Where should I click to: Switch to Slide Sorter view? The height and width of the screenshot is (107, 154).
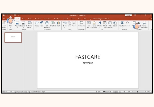(120, 92)
